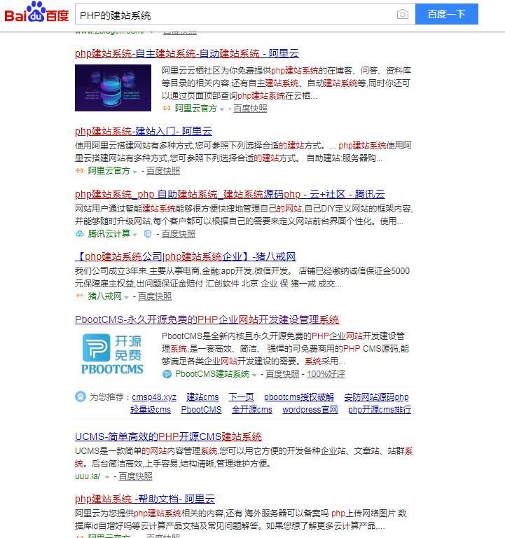505x538 pixels.
Task: Open result php建站系统 -帮助文档- 阿里云
Action: tap(145, 499)
